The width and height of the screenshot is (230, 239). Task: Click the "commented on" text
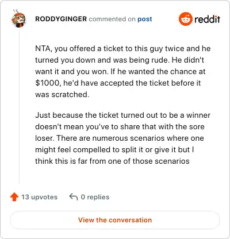tap(112, 19)
